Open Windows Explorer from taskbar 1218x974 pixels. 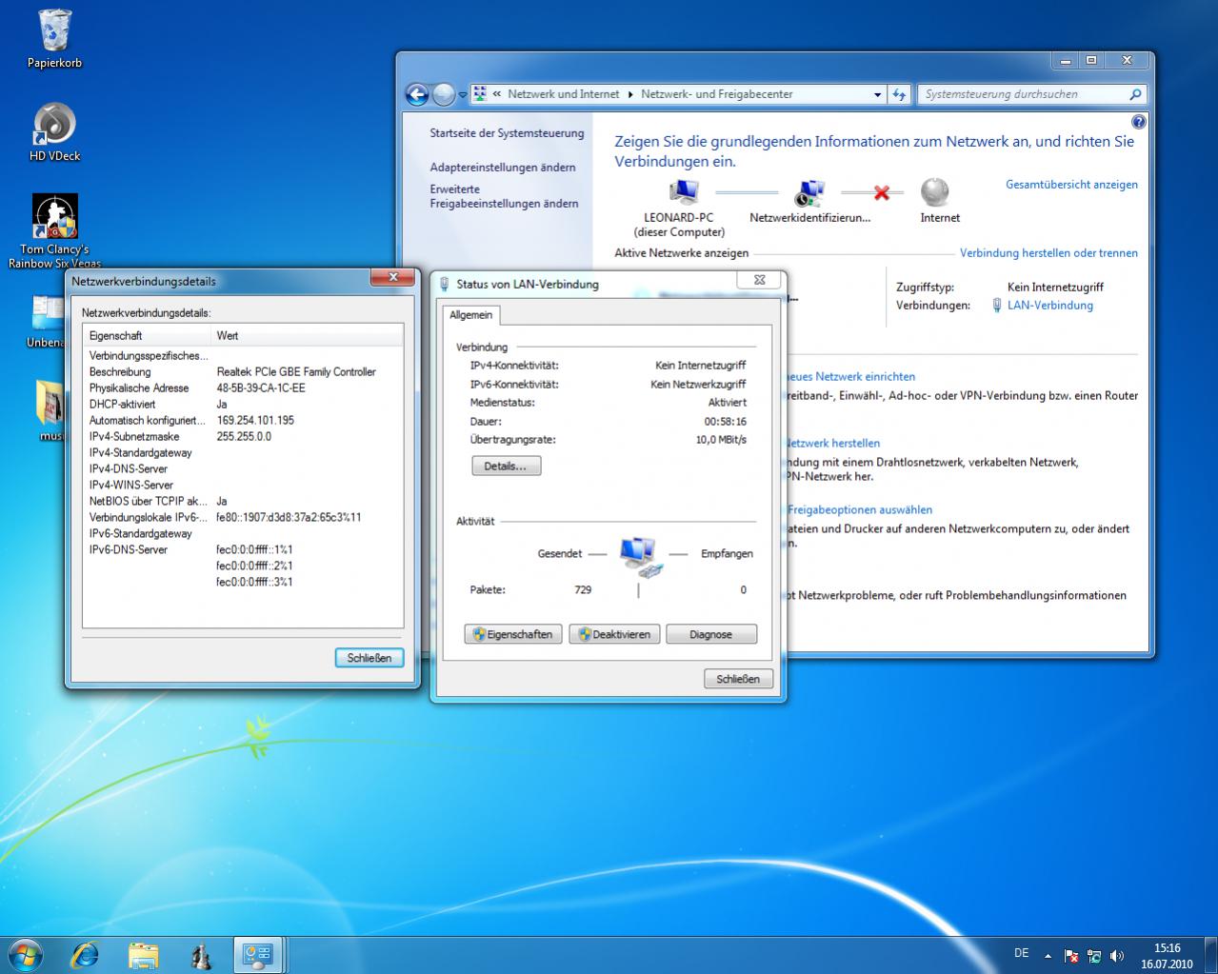click(x=143, y=955)
